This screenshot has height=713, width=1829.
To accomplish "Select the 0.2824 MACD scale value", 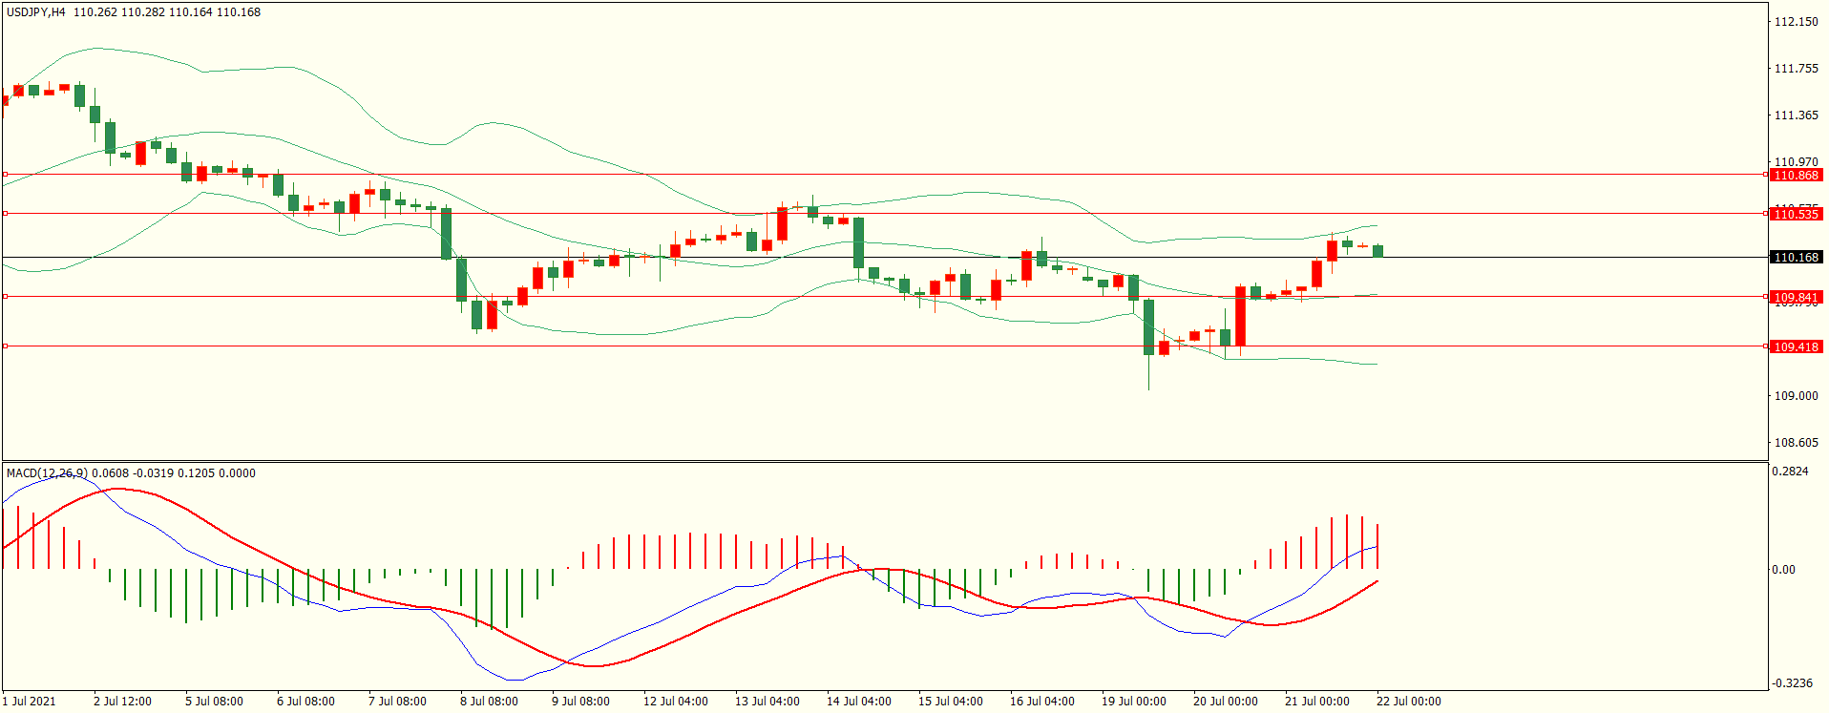I will tap(1789, 472).
